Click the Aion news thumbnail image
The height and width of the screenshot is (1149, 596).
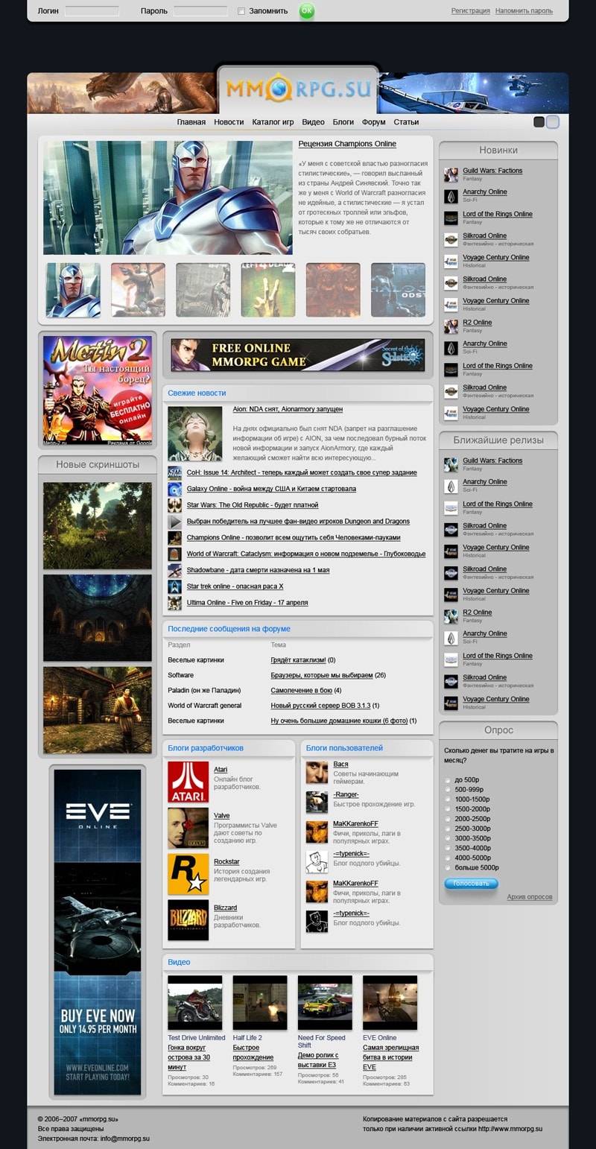pos(195,434)
